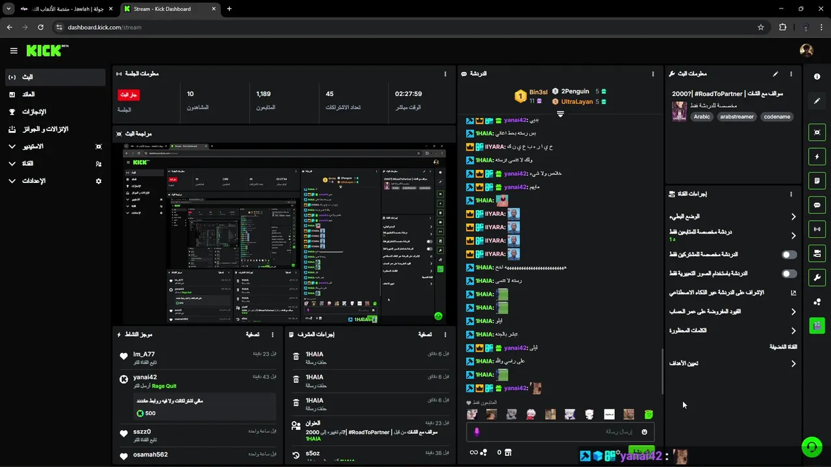
Task: Expand set goals (تعيين الأهداف) chevron
Action: (x=793, y=364)
